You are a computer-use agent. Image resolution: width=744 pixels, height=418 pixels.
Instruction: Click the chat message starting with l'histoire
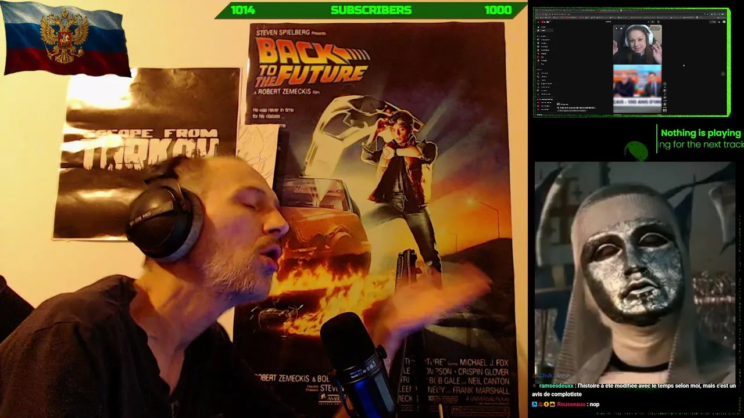(634, 390)
